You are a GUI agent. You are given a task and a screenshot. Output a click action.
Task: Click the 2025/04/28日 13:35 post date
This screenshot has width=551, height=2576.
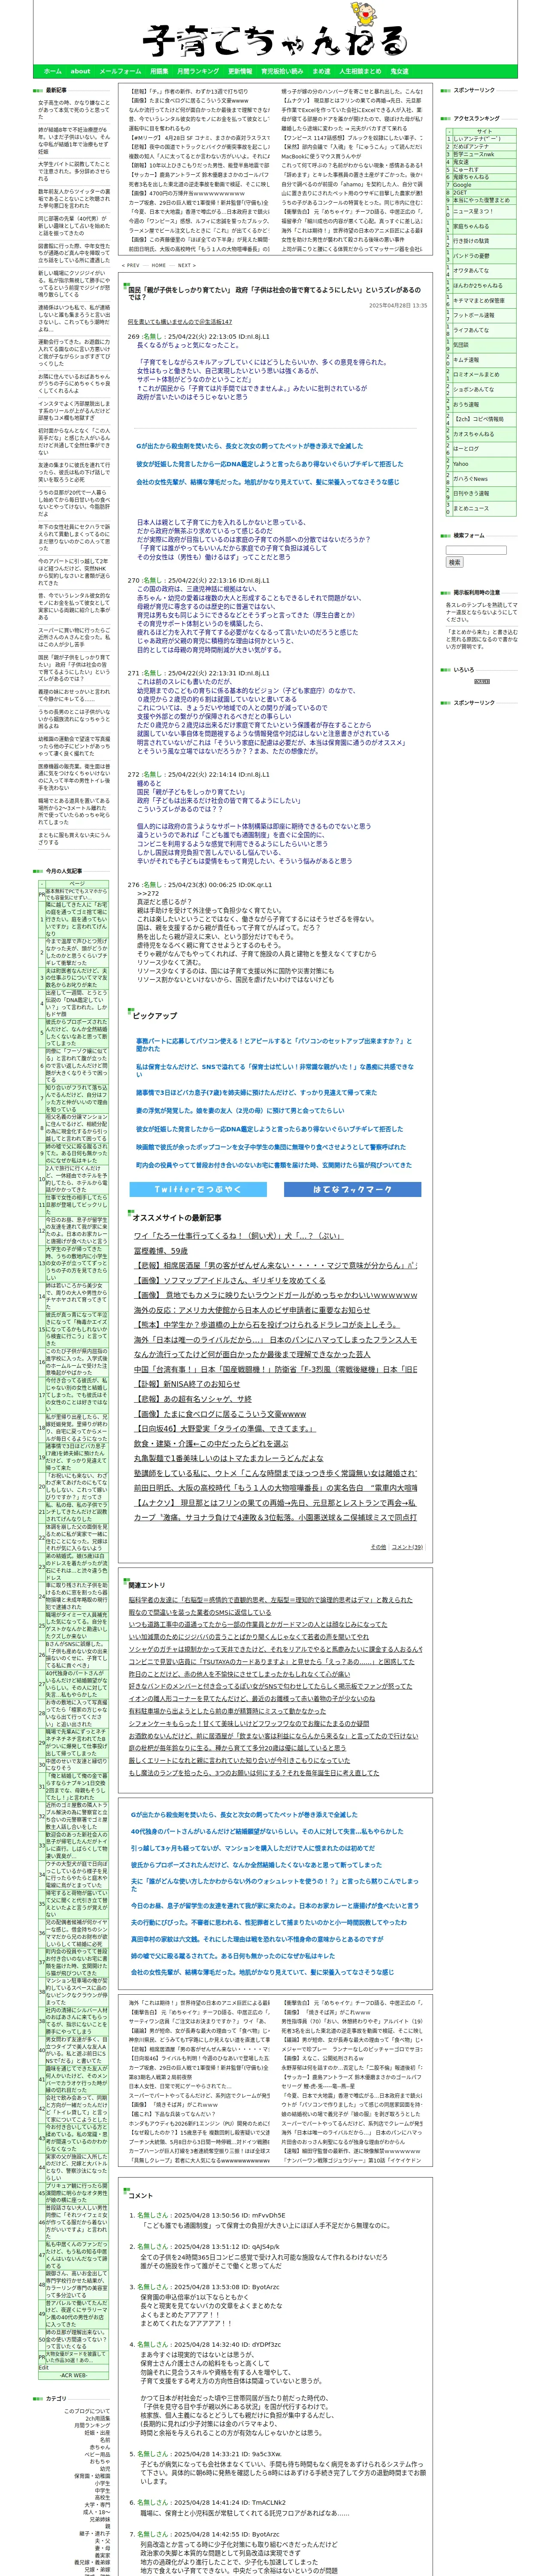397,306
